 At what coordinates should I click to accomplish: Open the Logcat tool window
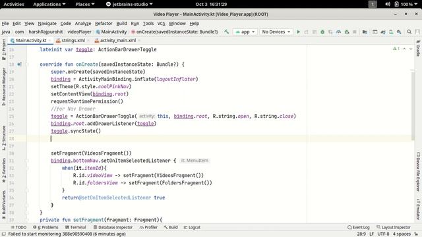(x=192, y=227)
